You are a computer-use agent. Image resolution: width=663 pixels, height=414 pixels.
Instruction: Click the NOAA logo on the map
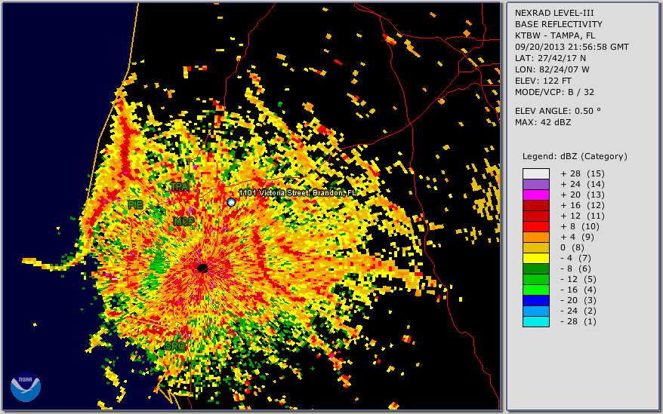coord(26,387)
